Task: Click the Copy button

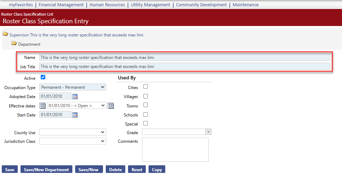Action: point(157,169)
